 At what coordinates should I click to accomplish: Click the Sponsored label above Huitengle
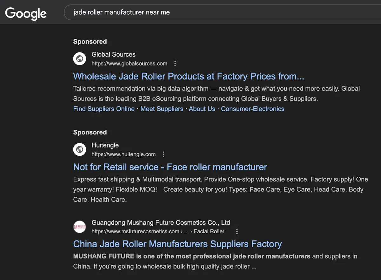pos(90,133)
